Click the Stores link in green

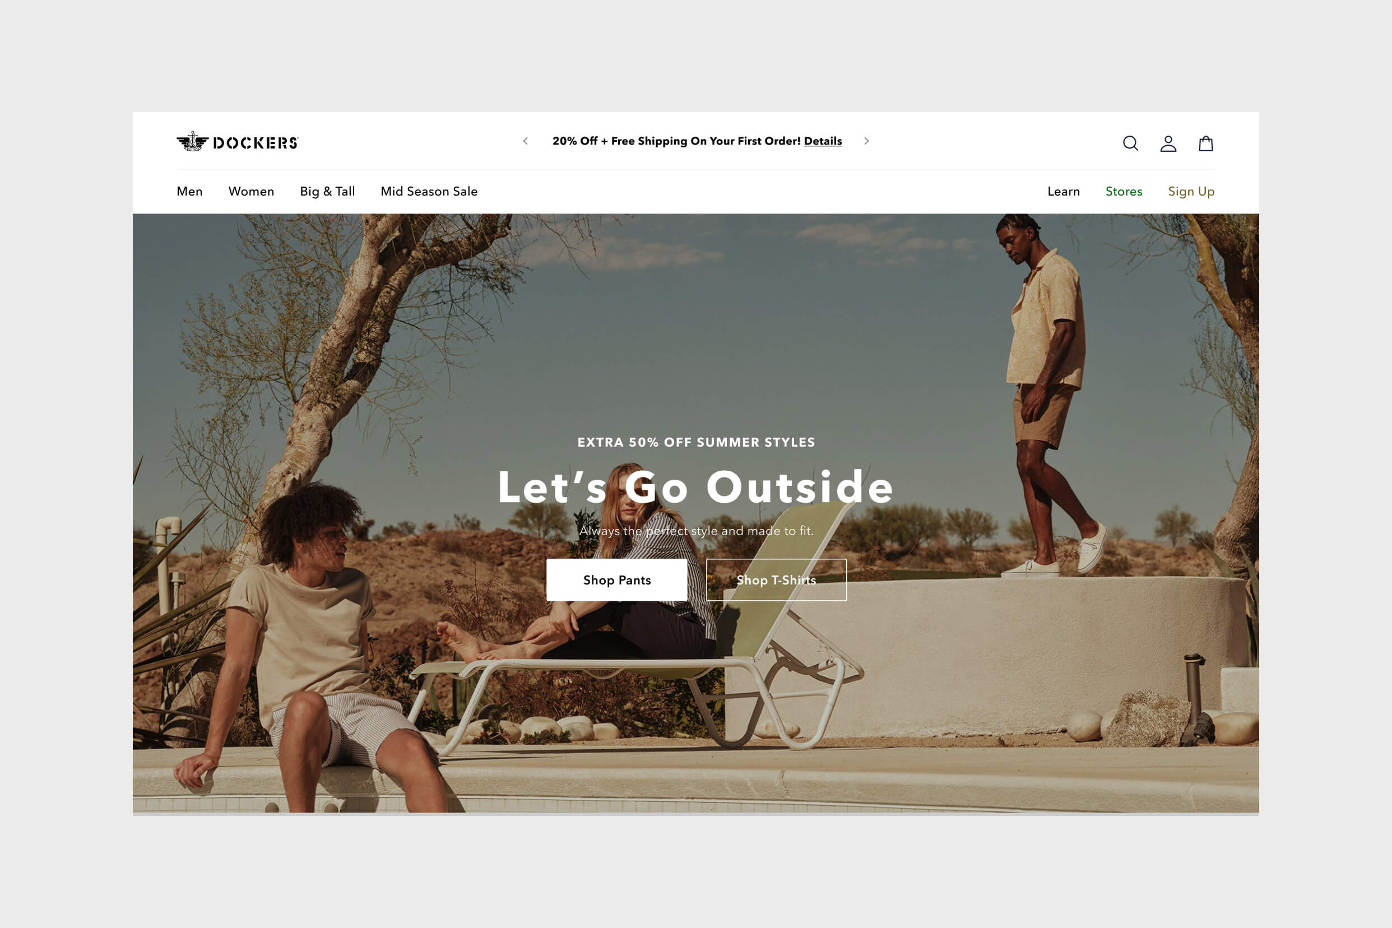click(1124, 192)
